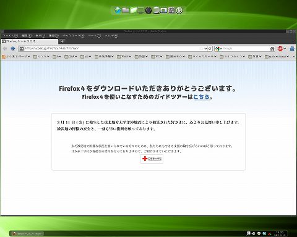
Task: Click the volume speaker tray icon
Action: [x=254, y=233]
